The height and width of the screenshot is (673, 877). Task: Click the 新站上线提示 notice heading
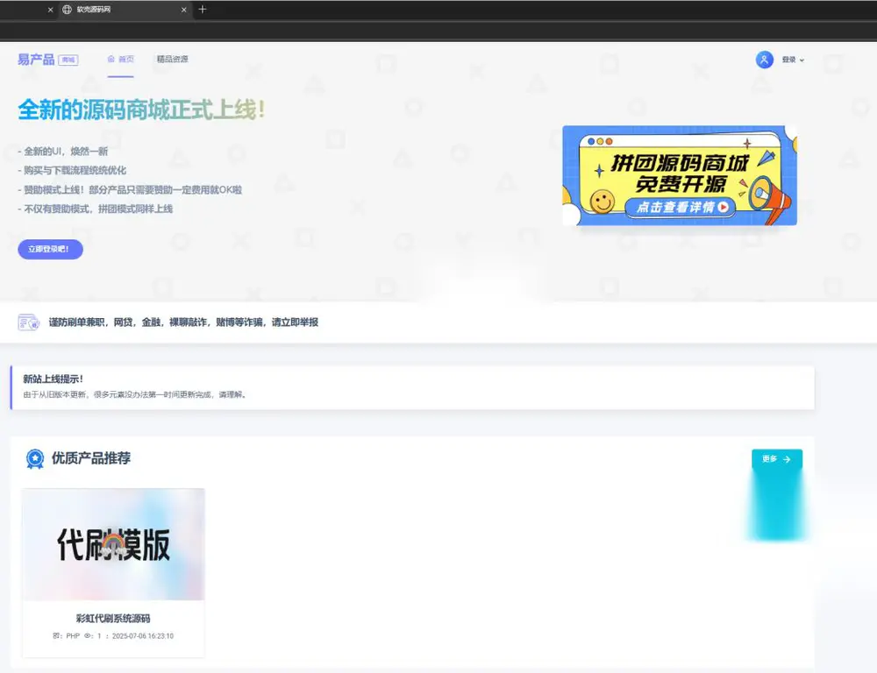tap(53, 379)
